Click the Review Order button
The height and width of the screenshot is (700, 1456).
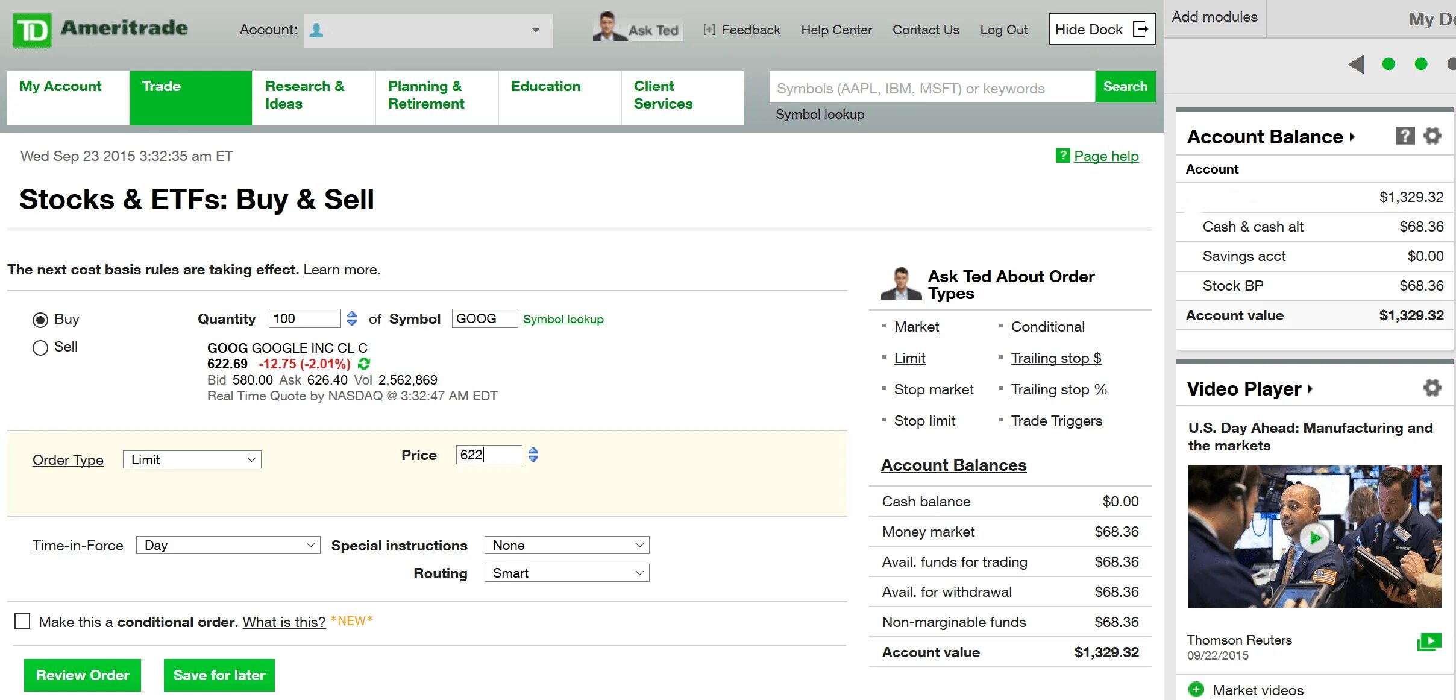pyautogui.click(x=83, y=675)
